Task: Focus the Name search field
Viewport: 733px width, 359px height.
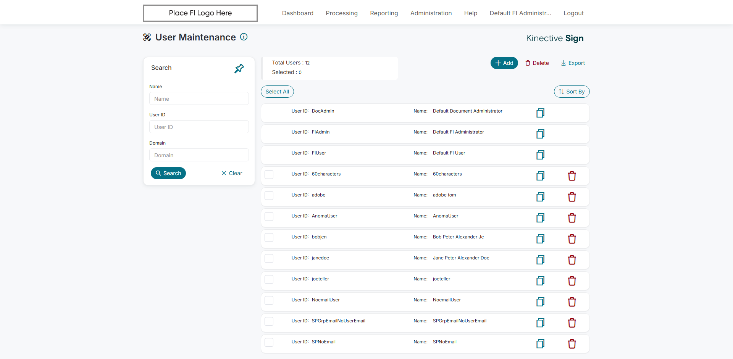Action: coord(199,98)
